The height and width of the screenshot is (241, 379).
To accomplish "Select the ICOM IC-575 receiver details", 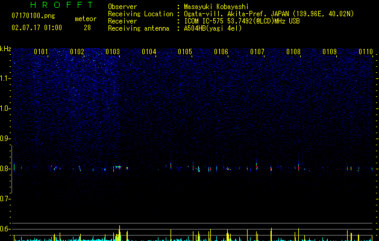I will (x=242, y=21).
